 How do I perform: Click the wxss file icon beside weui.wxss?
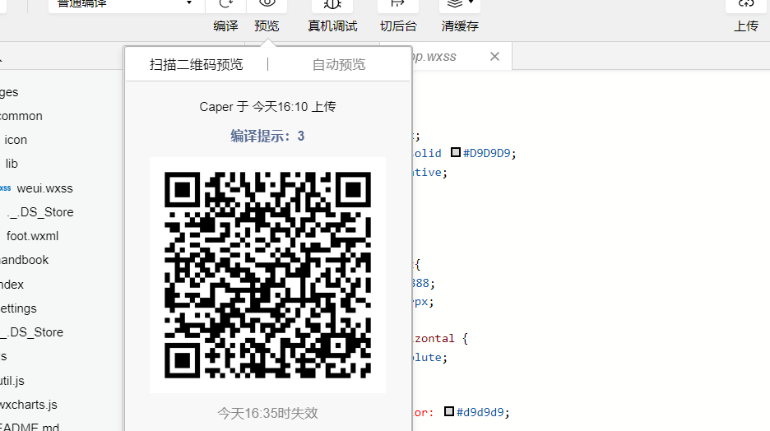[6, 188]
